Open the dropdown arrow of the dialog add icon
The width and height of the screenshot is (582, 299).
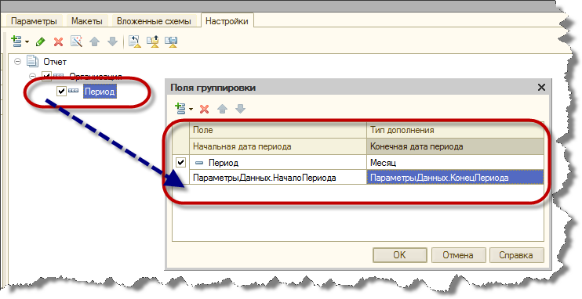pos(191,109)
